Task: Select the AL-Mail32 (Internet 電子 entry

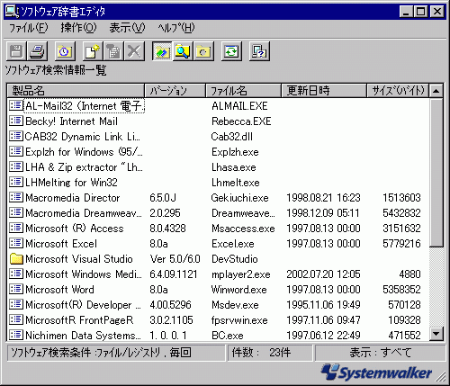Action: click(x=85, y=106)
